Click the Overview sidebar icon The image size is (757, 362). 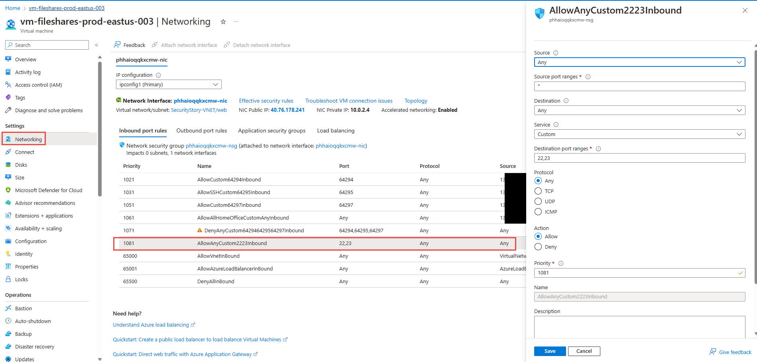8,59
